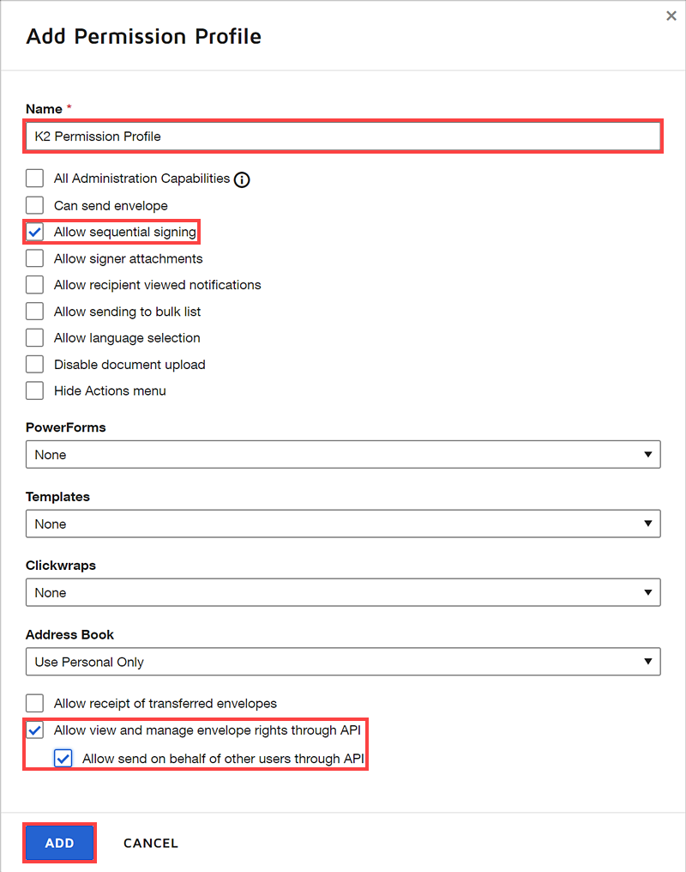Turn on Allow language selection
Screen dimensions: 686x872
click(x=34, y=338)
